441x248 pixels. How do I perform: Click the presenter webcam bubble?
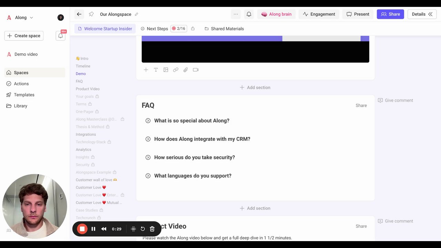click(x=34, y=206)
